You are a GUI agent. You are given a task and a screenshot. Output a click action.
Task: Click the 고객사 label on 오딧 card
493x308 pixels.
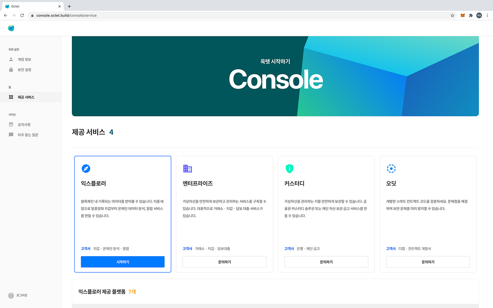391,249
